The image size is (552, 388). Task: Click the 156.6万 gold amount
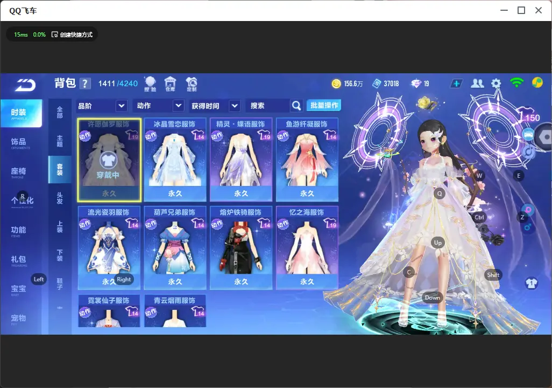tap(353, 84)
